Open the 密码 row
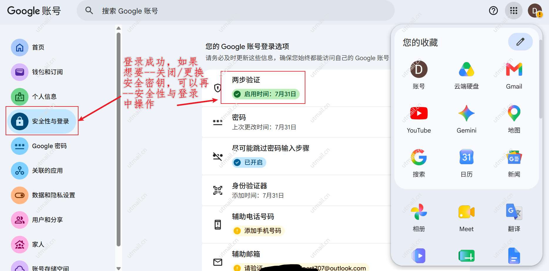This screenshot has width=549, height=271. pos(296,122)
